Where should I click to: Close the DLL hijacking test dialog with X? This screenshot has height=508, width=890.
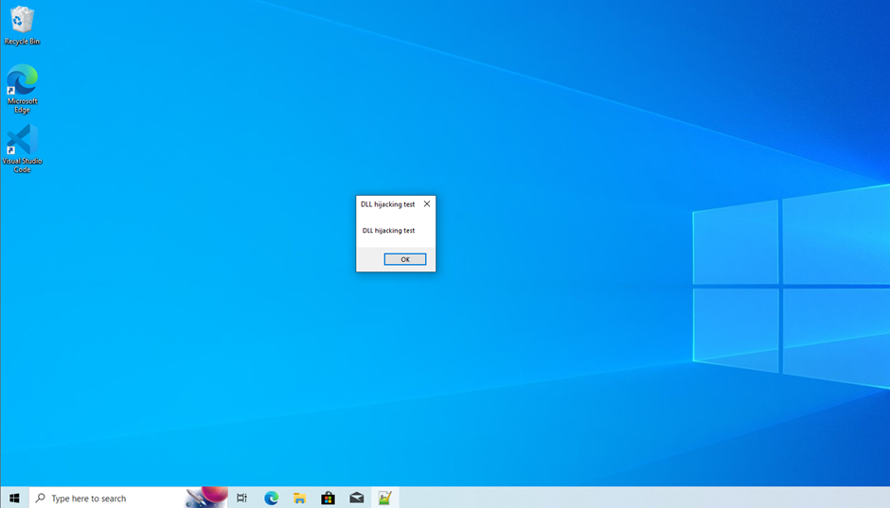(x=427, y=203)
